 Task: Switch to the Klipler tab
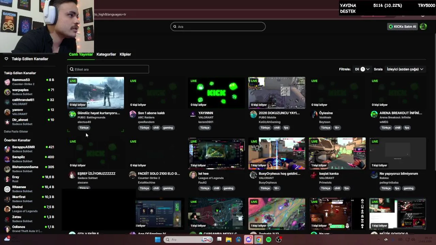pos(125,54)
